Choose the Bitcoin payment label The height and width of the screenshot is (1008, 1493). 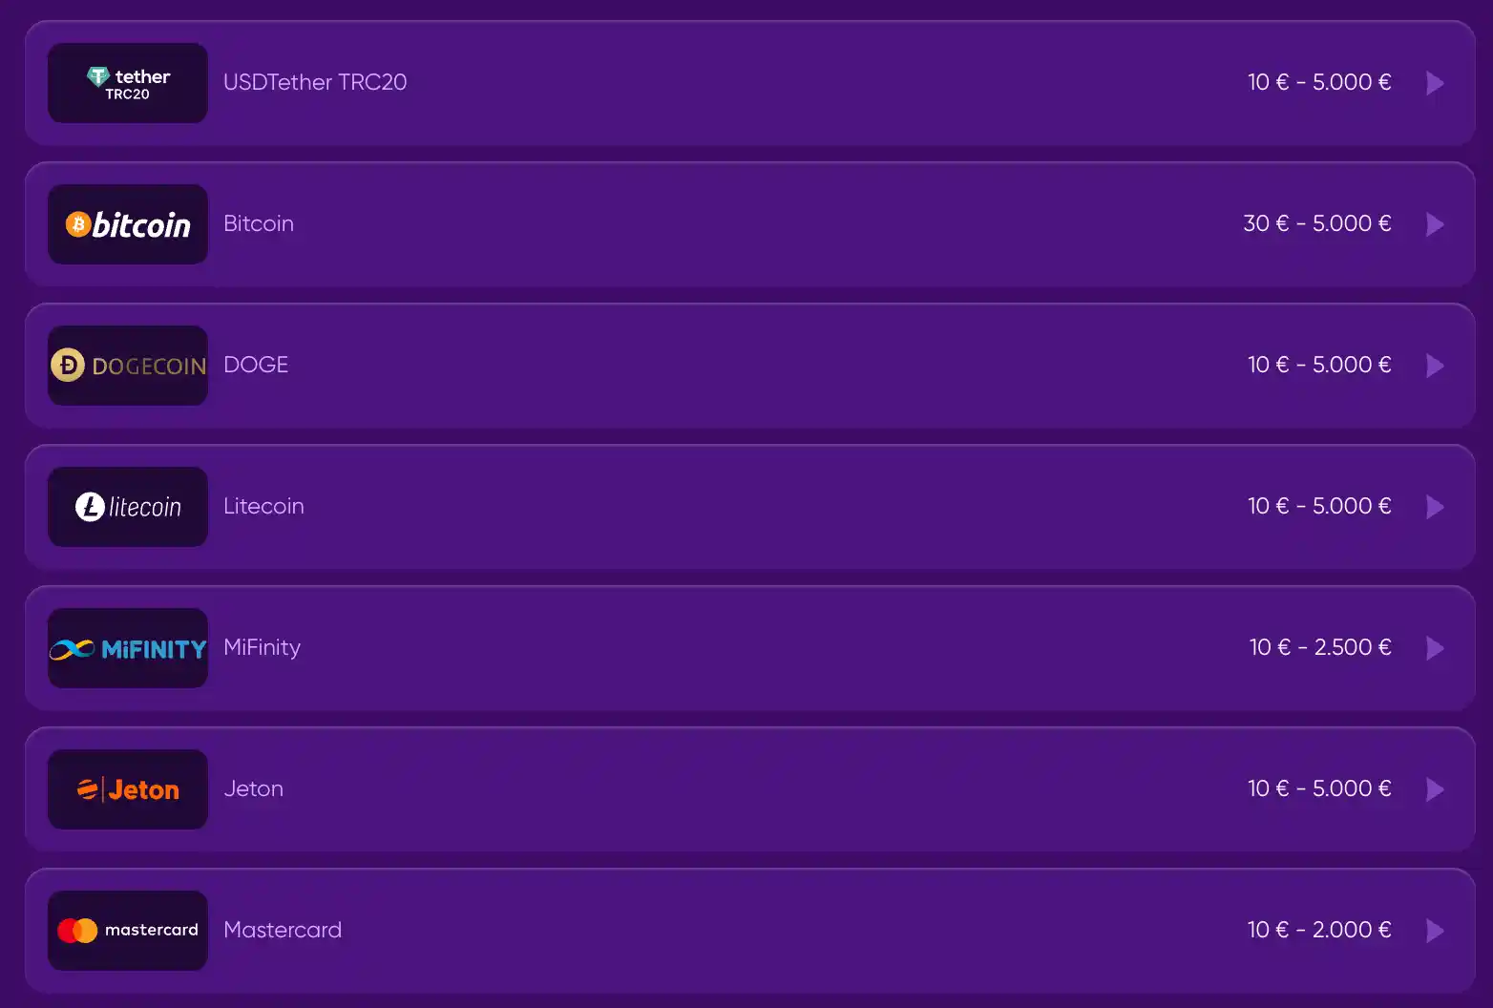(x=259, y=223)
